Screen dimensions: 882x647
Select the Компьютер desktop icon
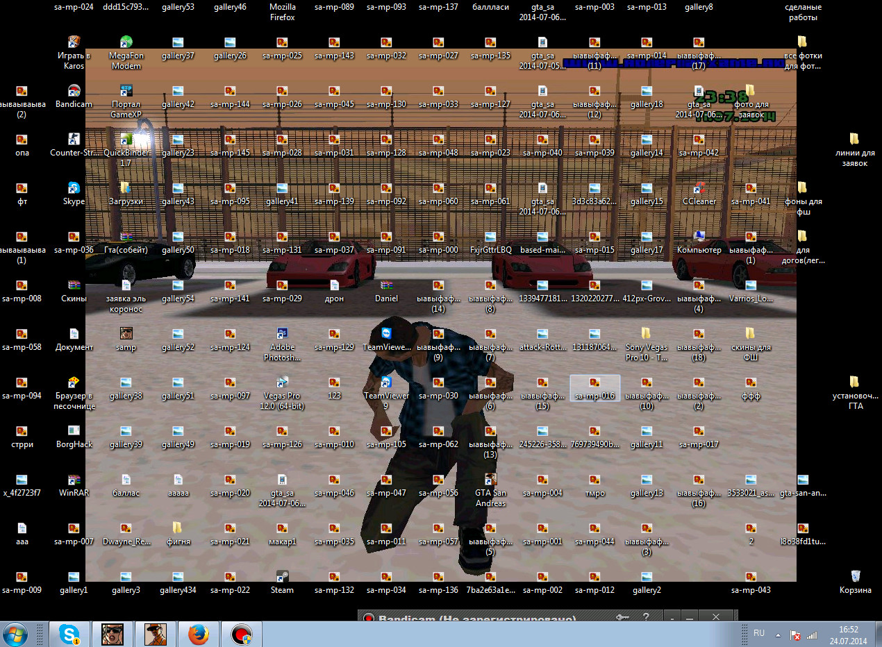coord(699,242)
